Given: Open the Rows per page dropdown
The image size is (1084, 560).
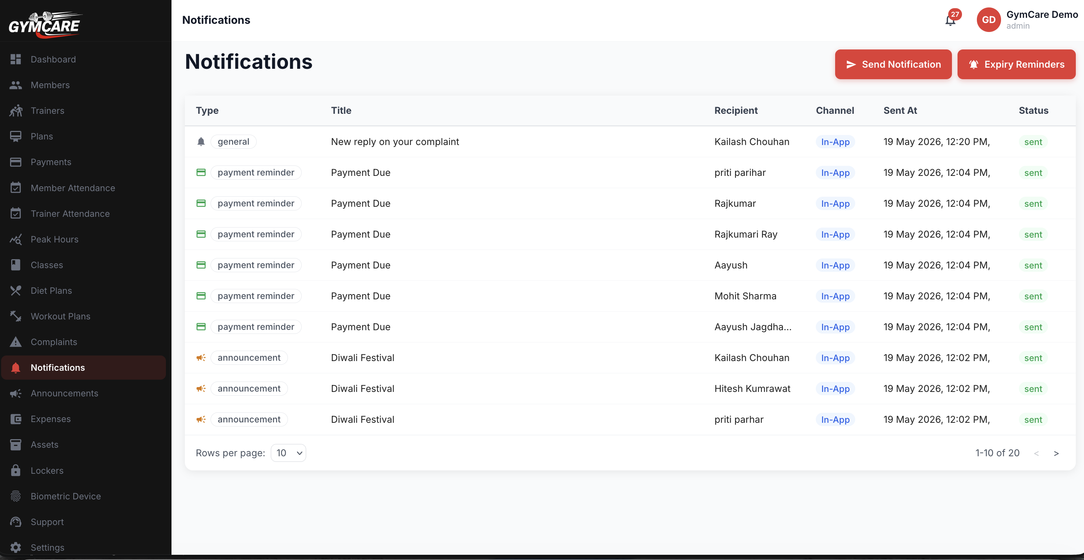Looking at the screenshot, I should (289, 453).
